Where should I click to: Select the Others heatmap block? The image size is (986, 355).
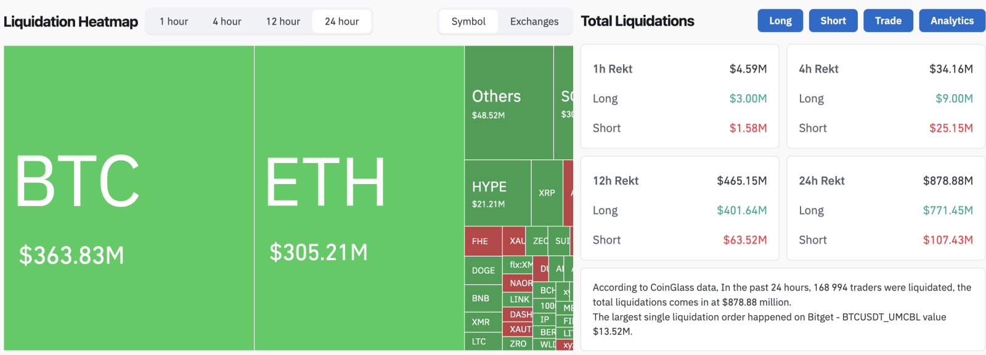click(x=508, y=103)
